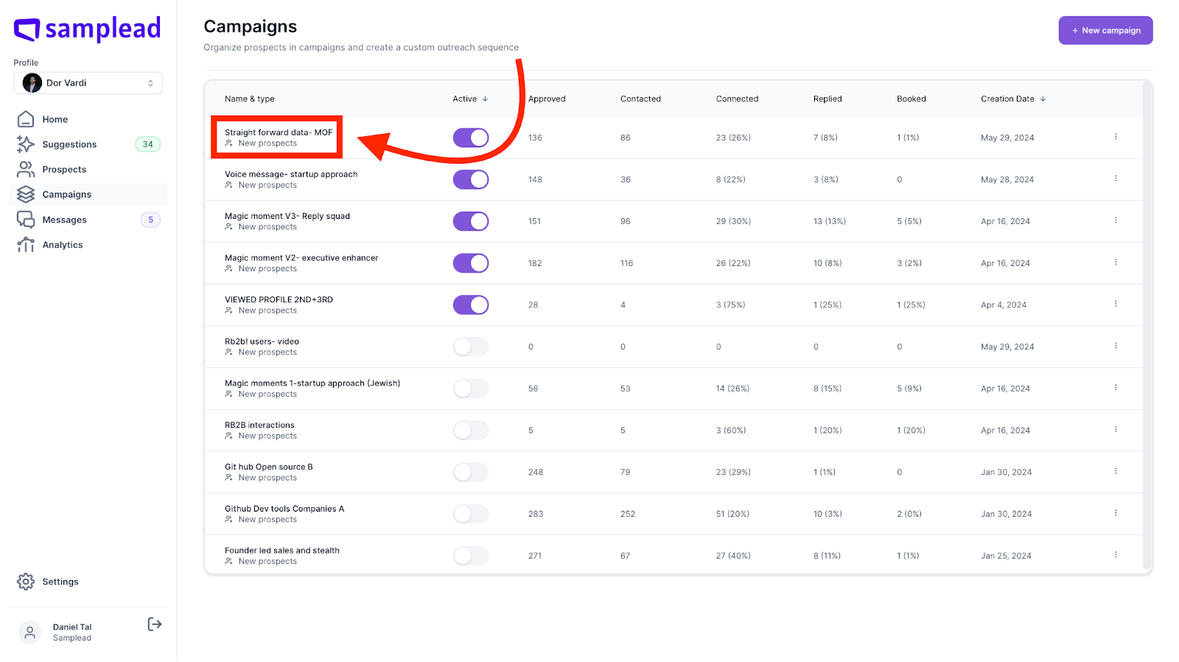Click the campaigns table vertical scrollbar
1179x662 pixels.
click(x=1147, y=324)
